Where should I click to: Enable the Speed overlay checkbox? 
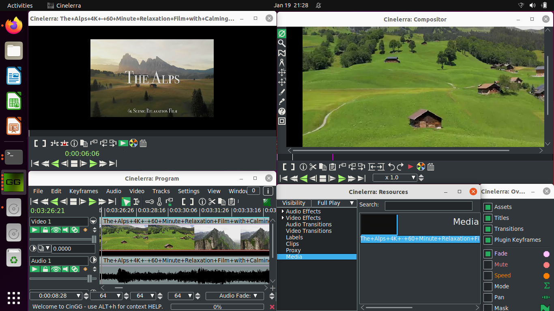pyautogui.click(x=488, y=276)
